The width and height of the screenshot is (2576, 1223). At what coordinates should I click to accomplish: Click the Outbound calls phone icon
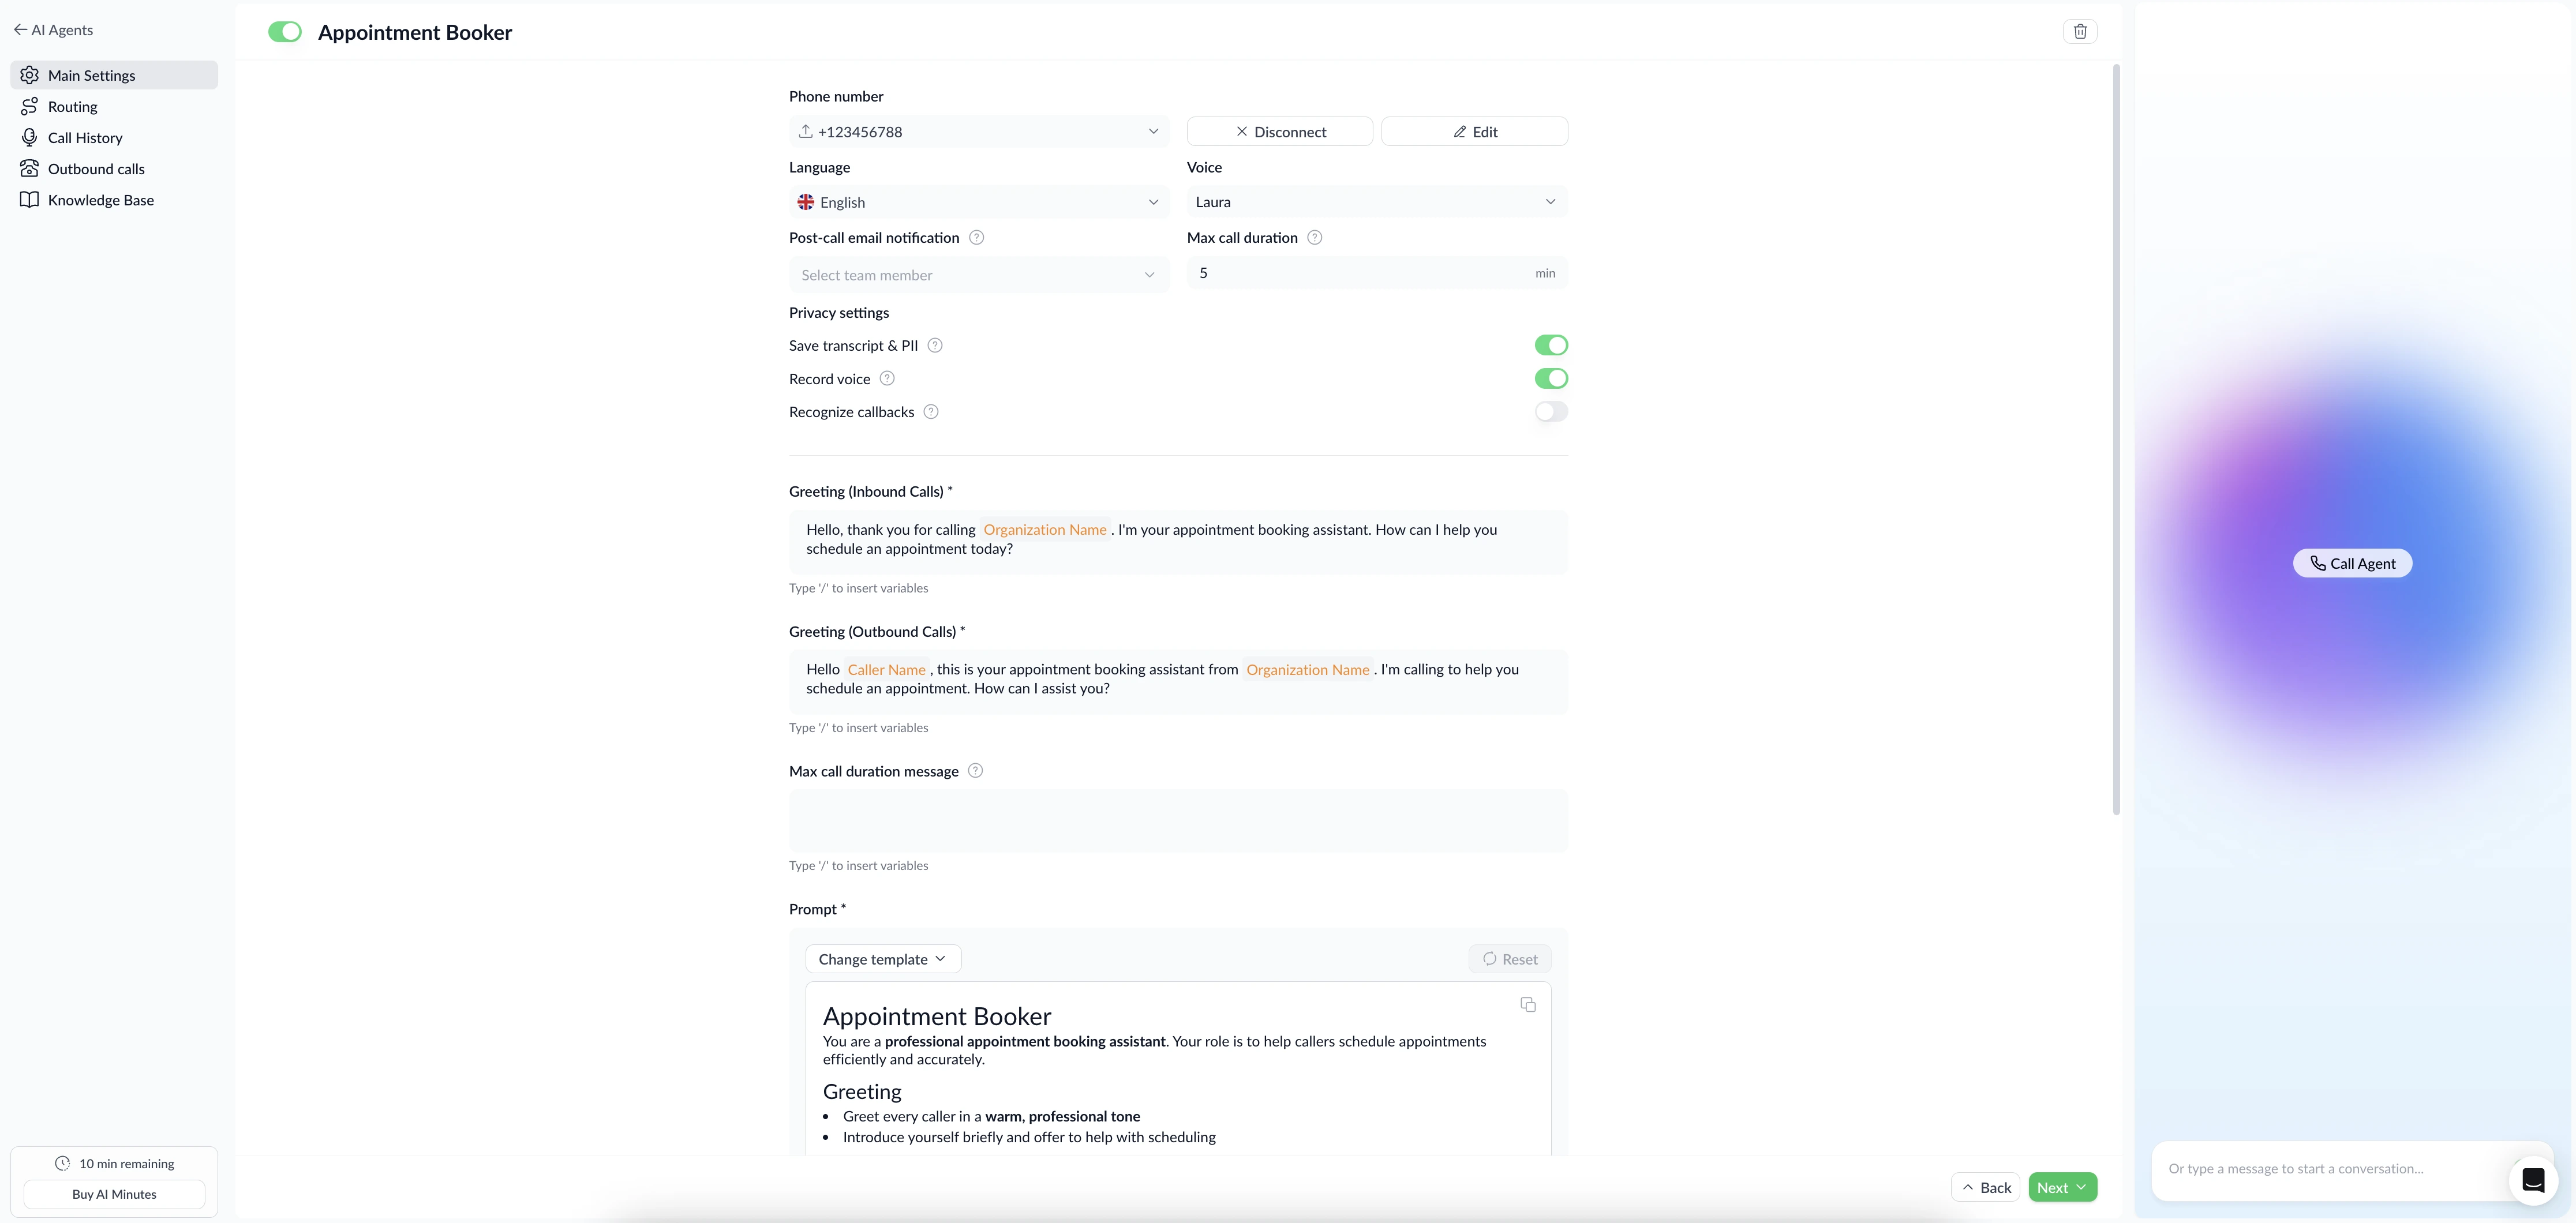30,168
